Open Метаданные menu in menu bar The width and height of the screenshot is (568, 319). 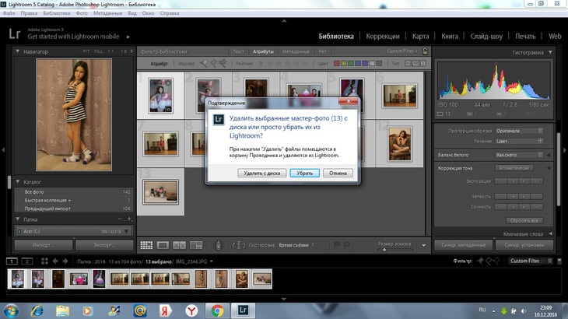107,13
